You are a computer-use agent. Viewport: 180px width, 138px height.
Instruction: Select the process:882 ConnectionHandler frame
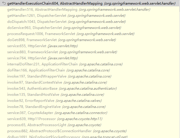point(67,131)
